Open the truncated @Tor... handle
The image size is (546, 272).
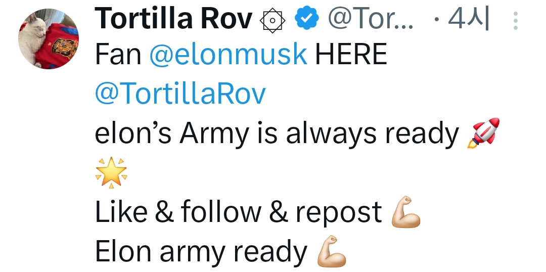(371, 20)
